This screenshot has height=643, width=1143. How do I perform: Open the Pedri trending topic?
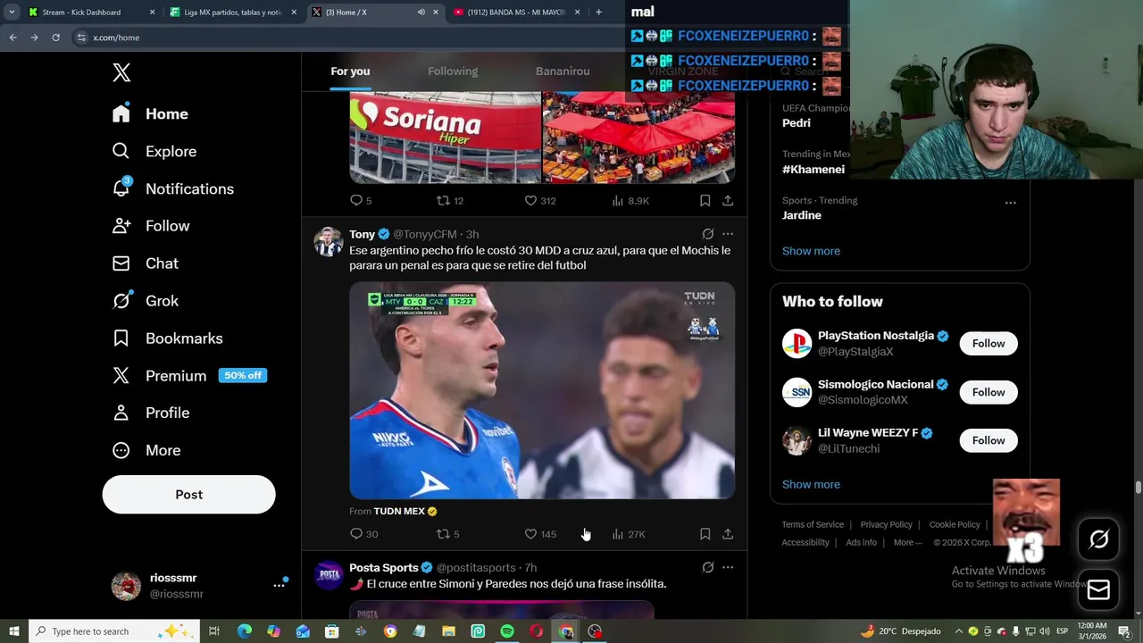tap(797, 123)
